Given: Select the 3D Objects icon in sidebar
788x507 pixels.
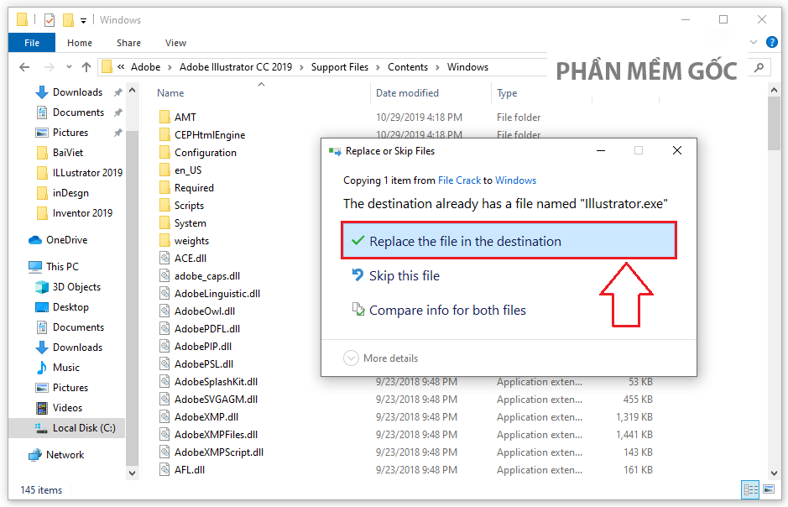Looking at the screenshot, I should tap(42, 287).
